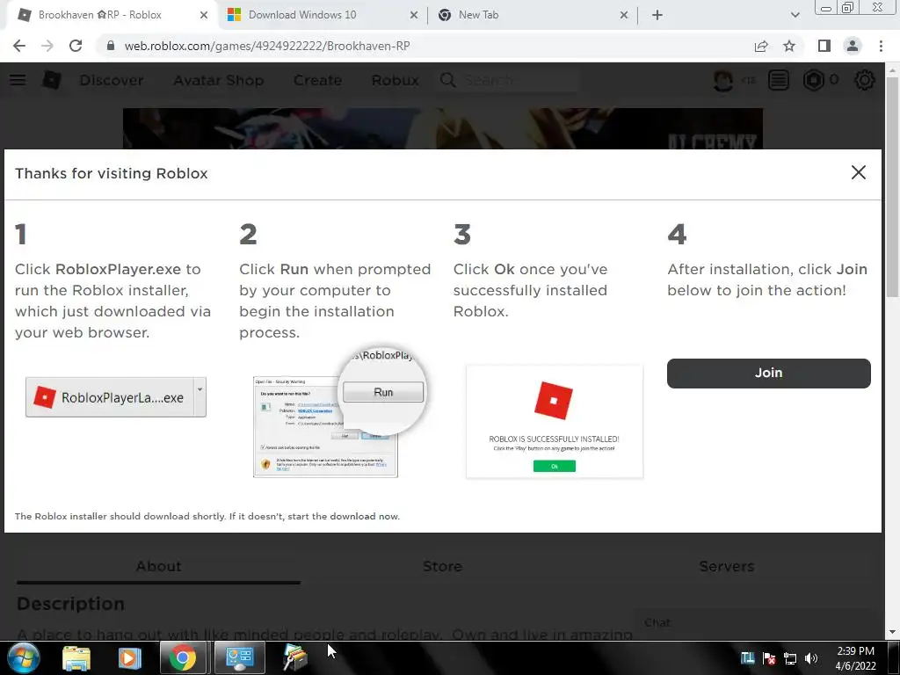Click the volume speaker tray icon
Screen dimensions: 900x675
click(811, 659)
